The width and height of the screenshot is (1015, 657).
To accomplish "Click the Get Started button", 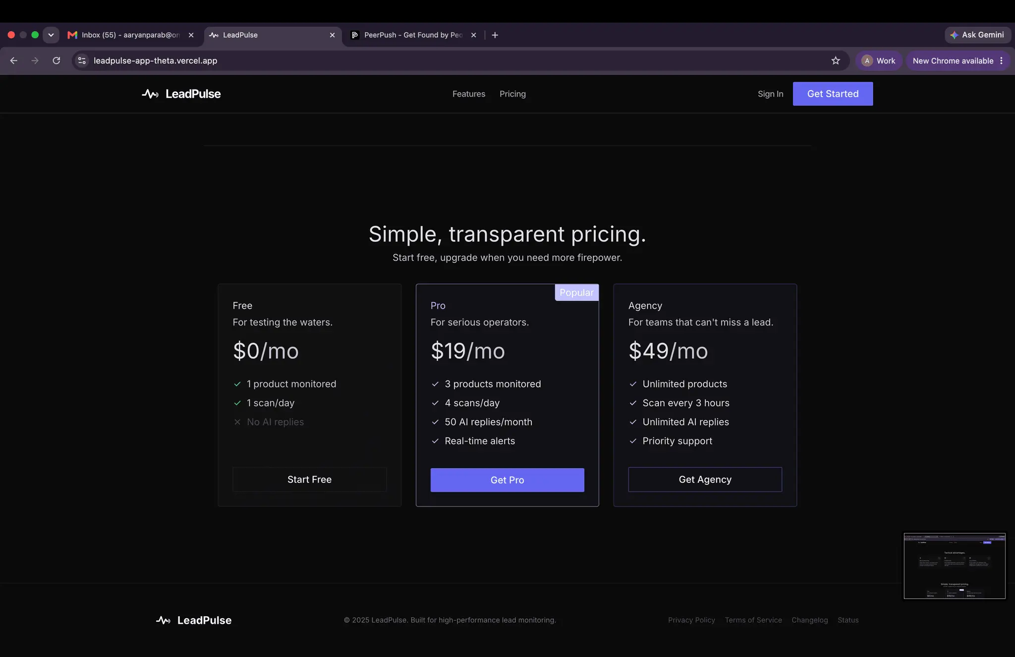I will coord(833,94).
